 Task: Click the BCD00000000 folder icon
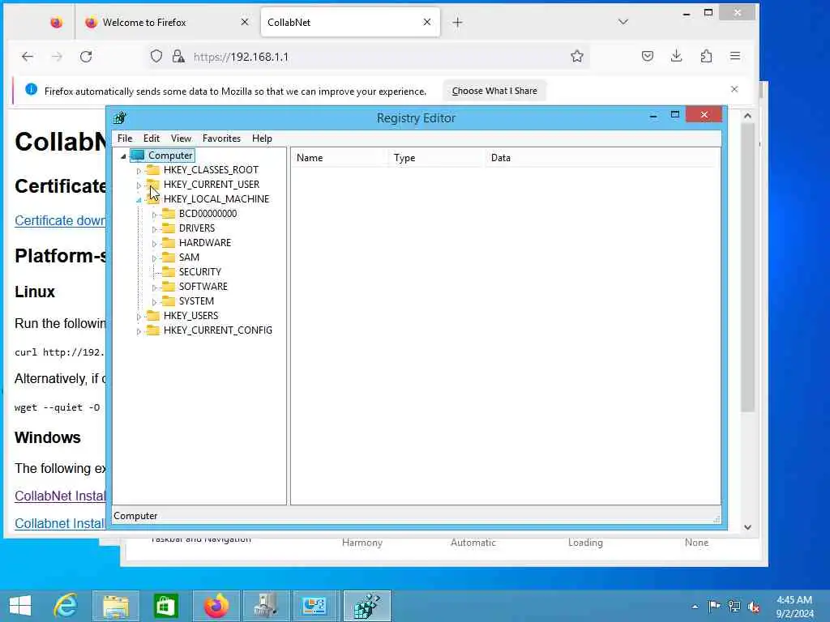pos(169,213)
